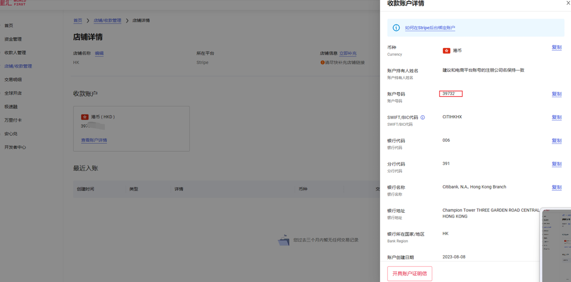Click the 开具账户证明信 button

[409, 274]
